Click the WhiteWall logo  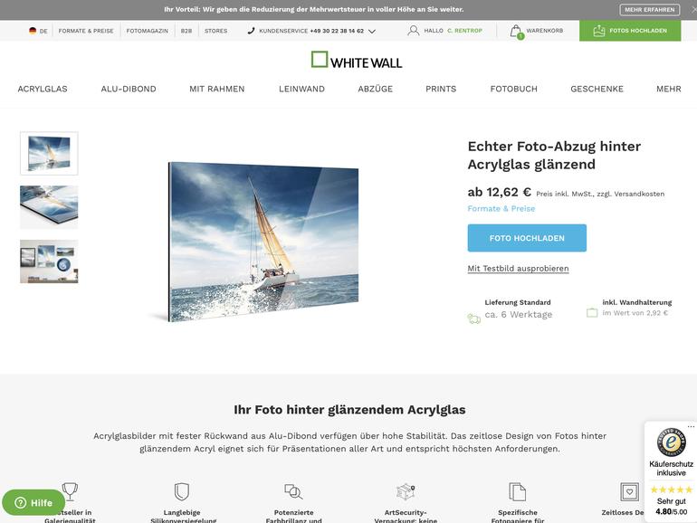click(357, 60)
